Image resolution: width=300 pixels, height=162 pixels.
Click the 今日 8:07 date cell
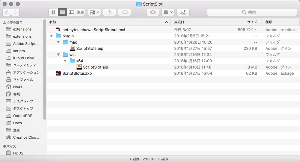point(182,30)
